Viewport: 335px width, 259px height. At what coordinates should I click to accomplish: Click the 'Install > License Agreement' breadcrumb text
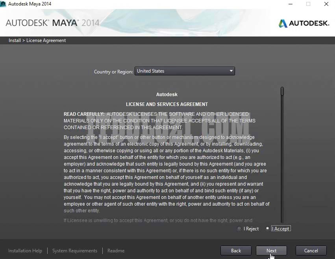coord(37,40)
